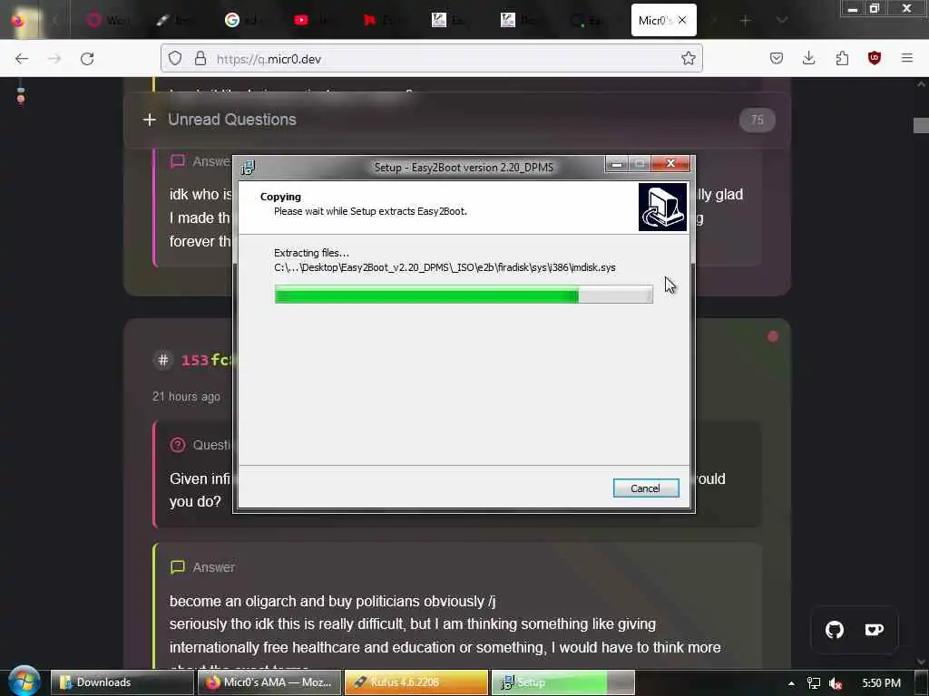Open Firefox extensions menu
The image size is (929, 696).
[842, 58]
